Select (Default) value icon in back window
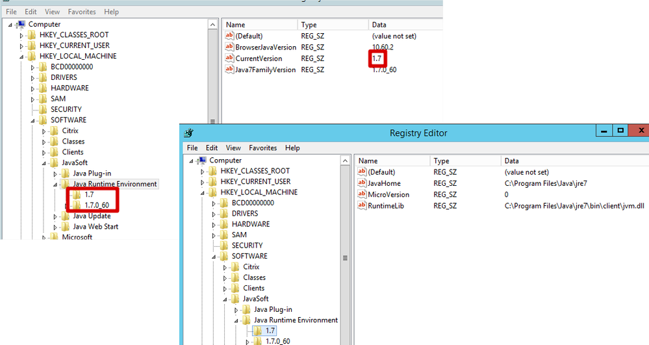 pos(230,36)
